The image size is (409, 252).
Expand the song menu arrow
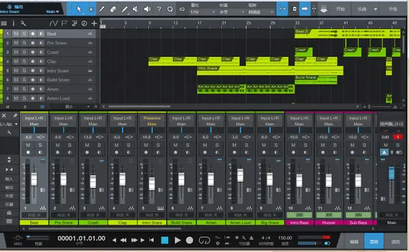coord(376,9)
